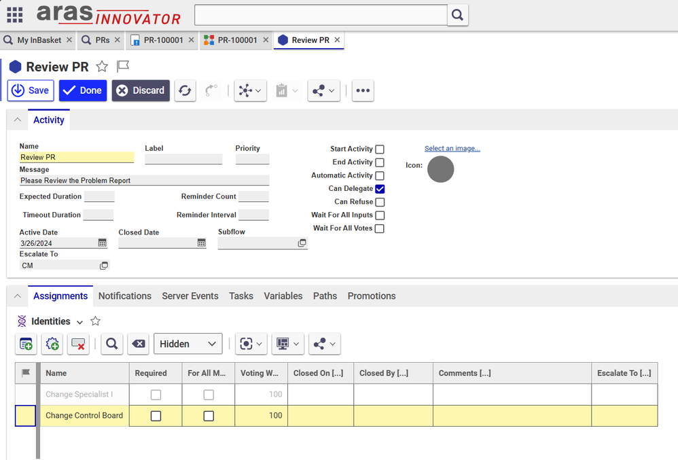The width and height of the screenshot is (678, 460).
Task: Open the apps grid navigation menu
Action: pyautogui.click(x=14, y=14)
